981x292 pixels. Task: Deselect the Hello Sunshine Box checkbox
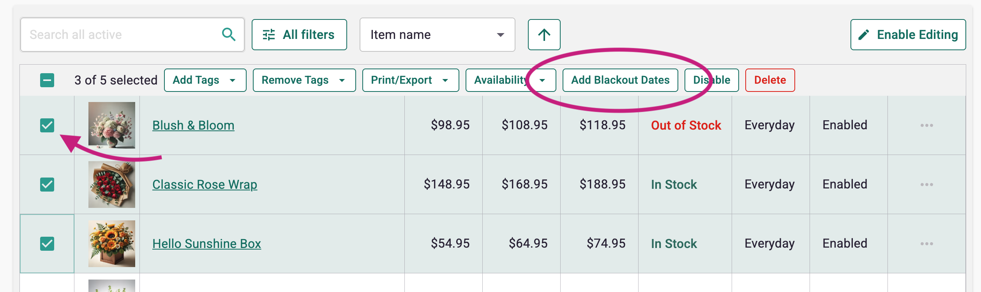(x=47, y=244)
